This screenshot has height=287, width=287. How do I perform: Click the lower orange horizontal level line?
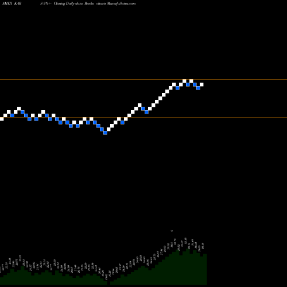pyautogui.click(x=143, y=117)
